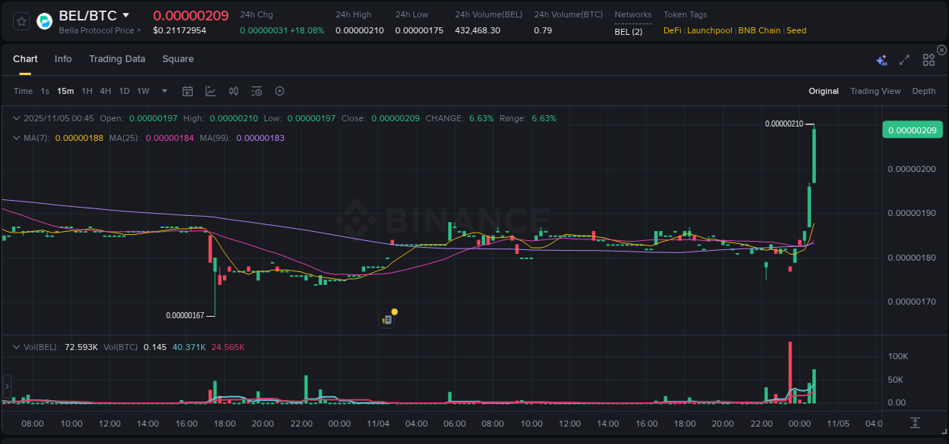Viewport: 949px width, 444px height.
Task: Open chart settings via the hexagon icon
Action: pos(279,91)
